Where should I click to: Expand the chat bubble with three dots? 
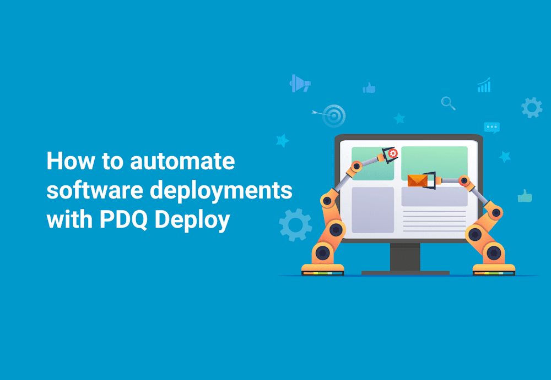point(492,127)
